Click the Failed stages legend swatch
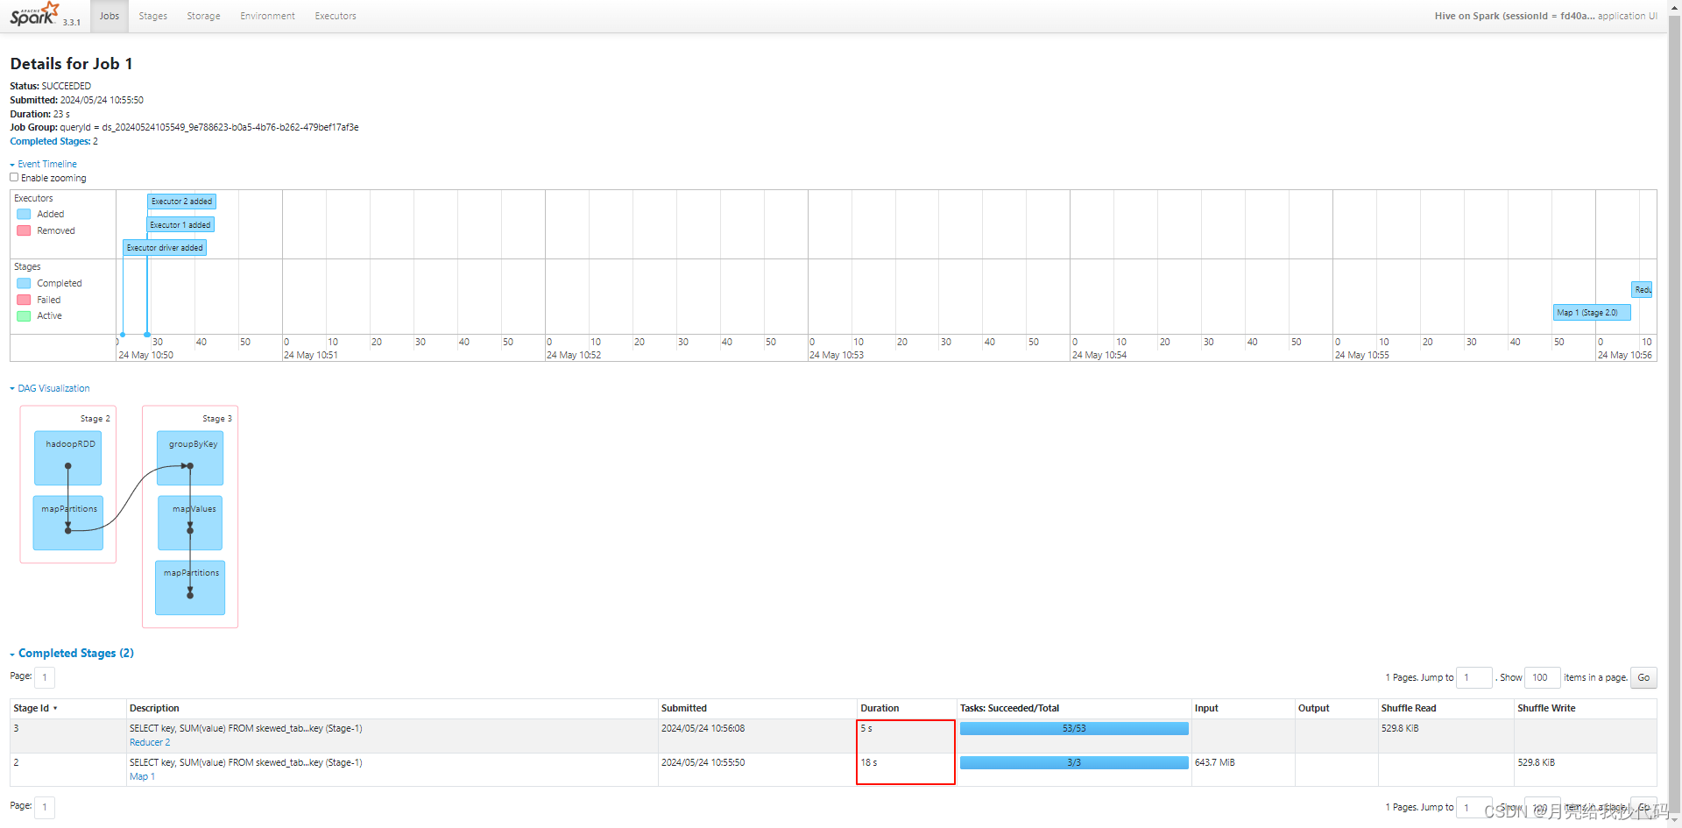The image size is (1682, 828). [x=24, y=300]
